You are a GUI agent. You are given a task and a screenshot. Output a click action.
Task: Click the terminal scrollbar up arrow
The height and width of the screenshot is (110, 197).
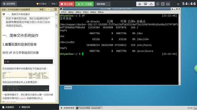tap(179, 15)
